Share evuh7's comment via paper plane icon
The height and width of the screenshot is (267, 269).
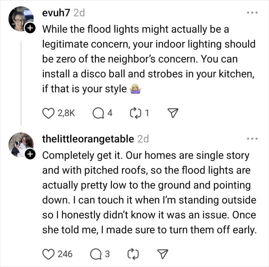pyautogui.click(x=173, y=113)
